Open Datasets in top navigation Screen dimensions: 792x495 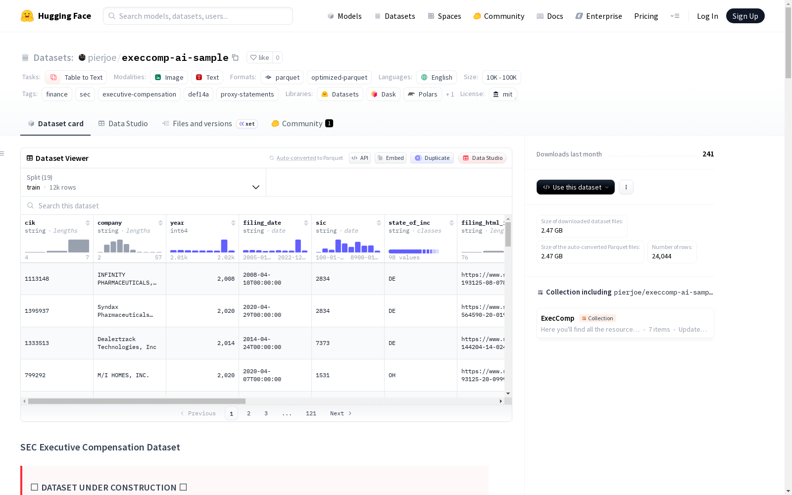(395, 16)
